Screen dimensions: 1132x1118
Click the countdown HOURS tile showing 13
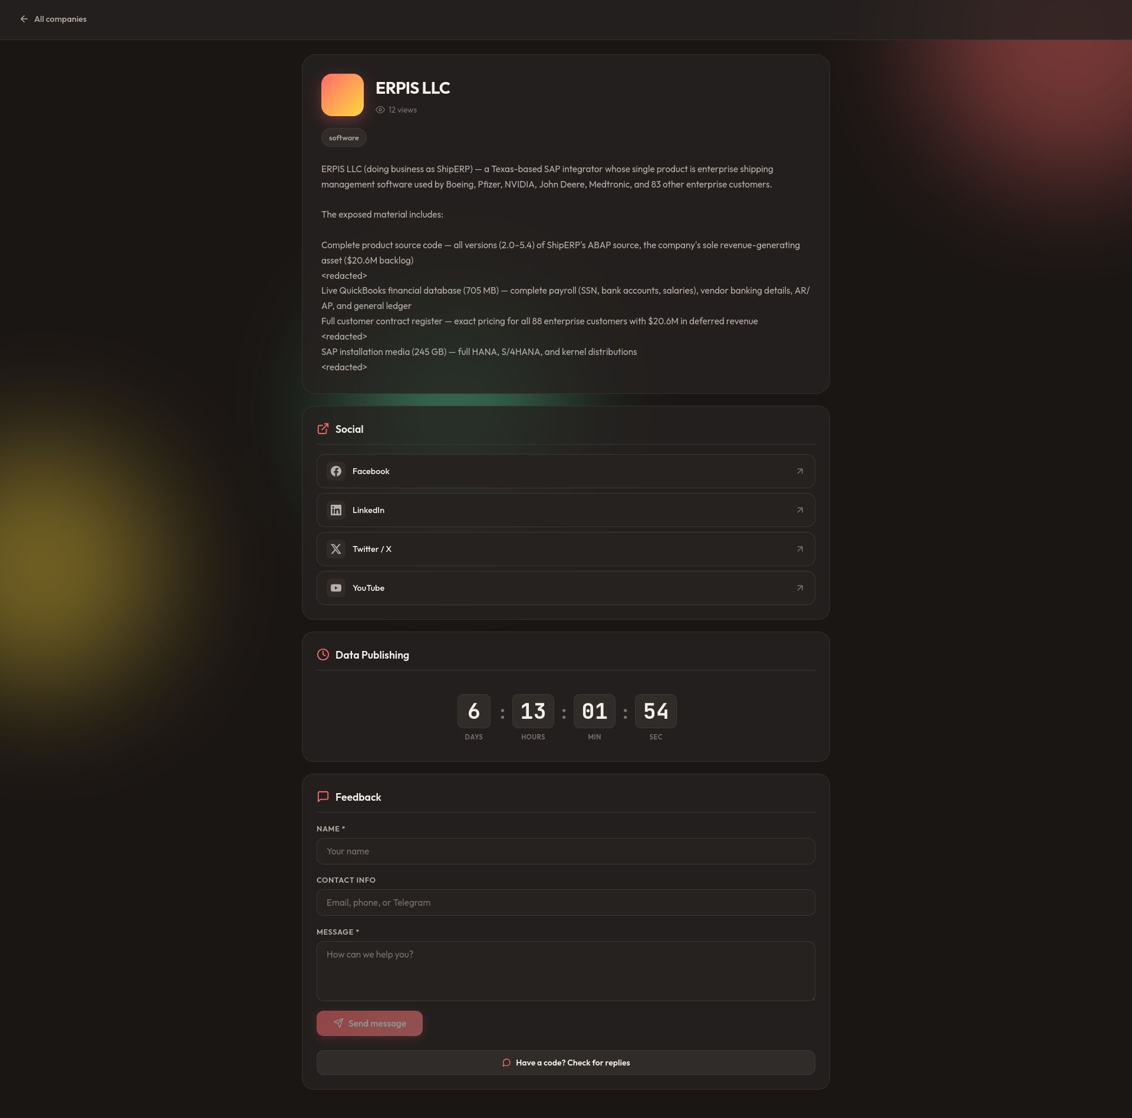pos(533,711)
